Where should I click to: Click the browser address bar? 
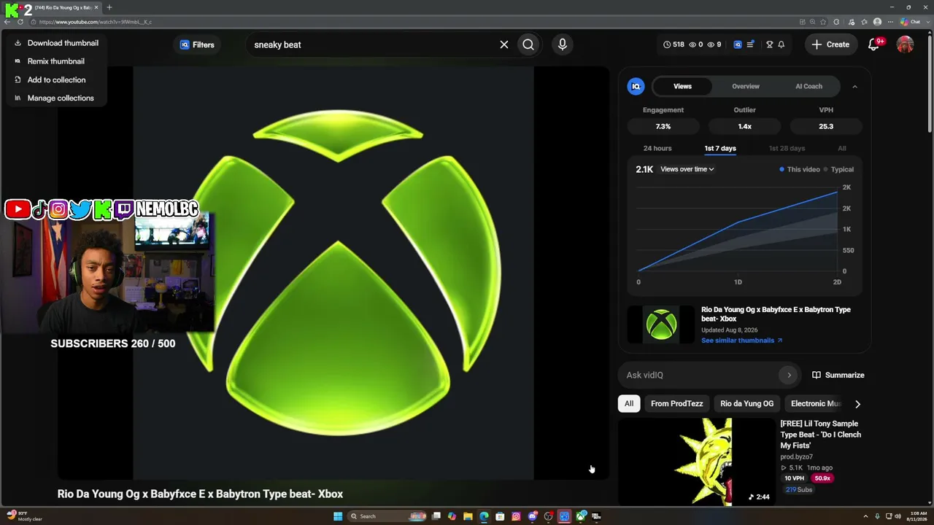click(416, 22)
